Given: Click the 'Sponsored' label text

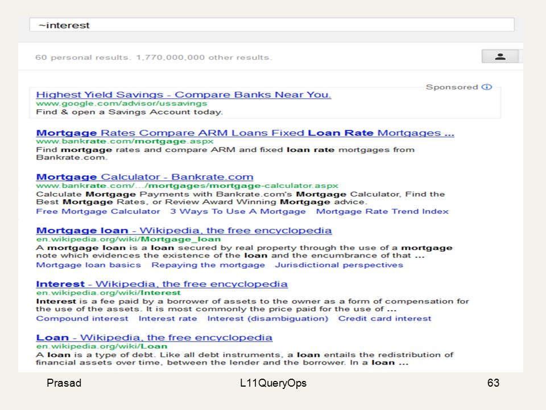Looking at the screenshot, I should click(452, 87).
